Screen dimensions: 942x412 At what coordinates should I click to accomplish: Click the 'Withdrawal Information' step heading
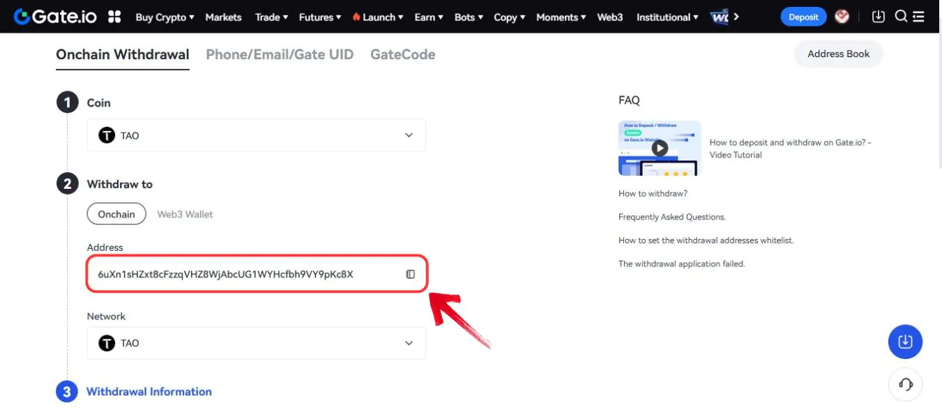(149, 392)
